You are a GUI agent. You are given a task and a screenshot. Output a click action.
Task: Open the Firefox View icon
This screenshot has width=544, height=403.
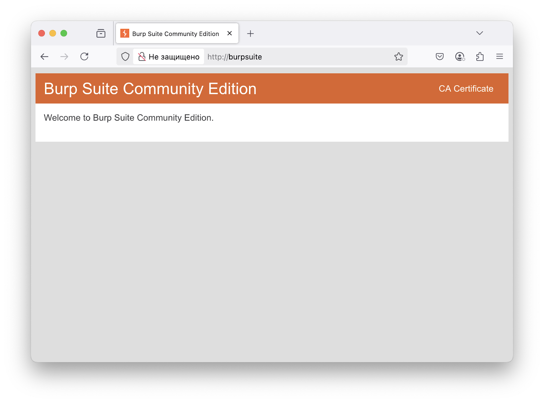101,33
